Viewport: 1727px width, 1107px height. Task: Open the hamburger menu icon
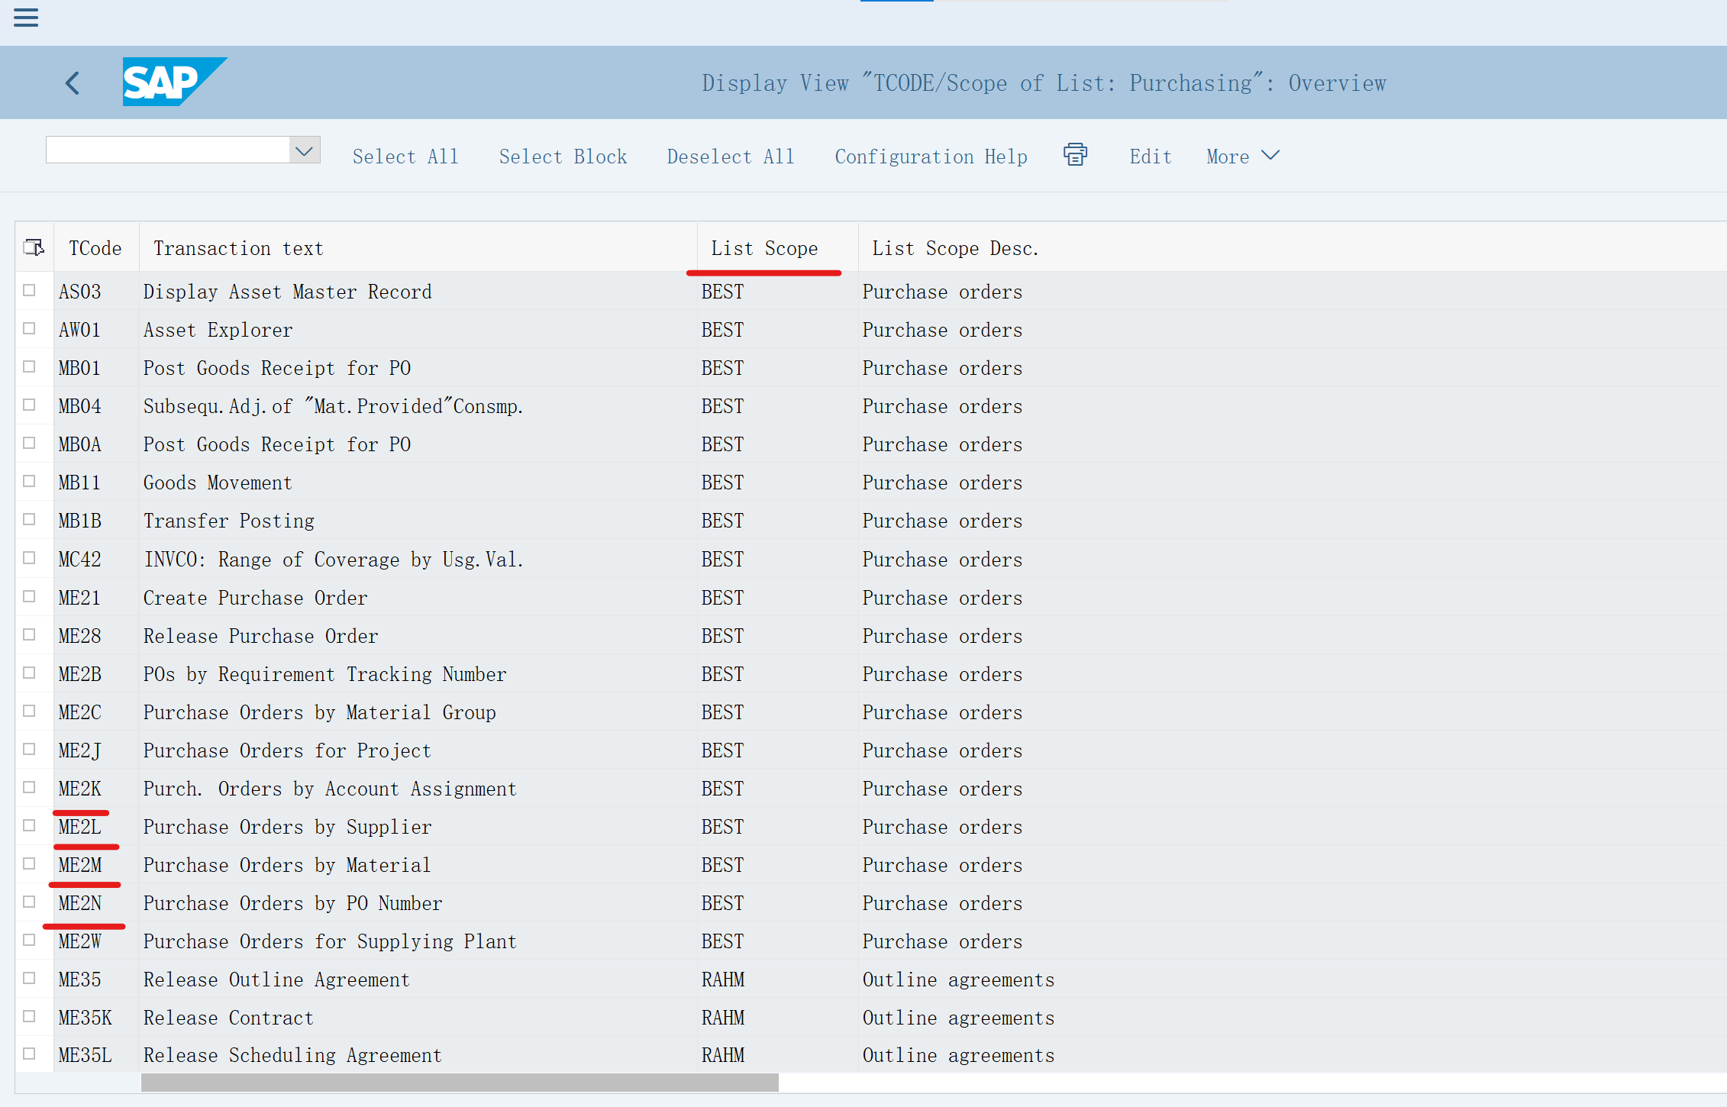[26, 17]
